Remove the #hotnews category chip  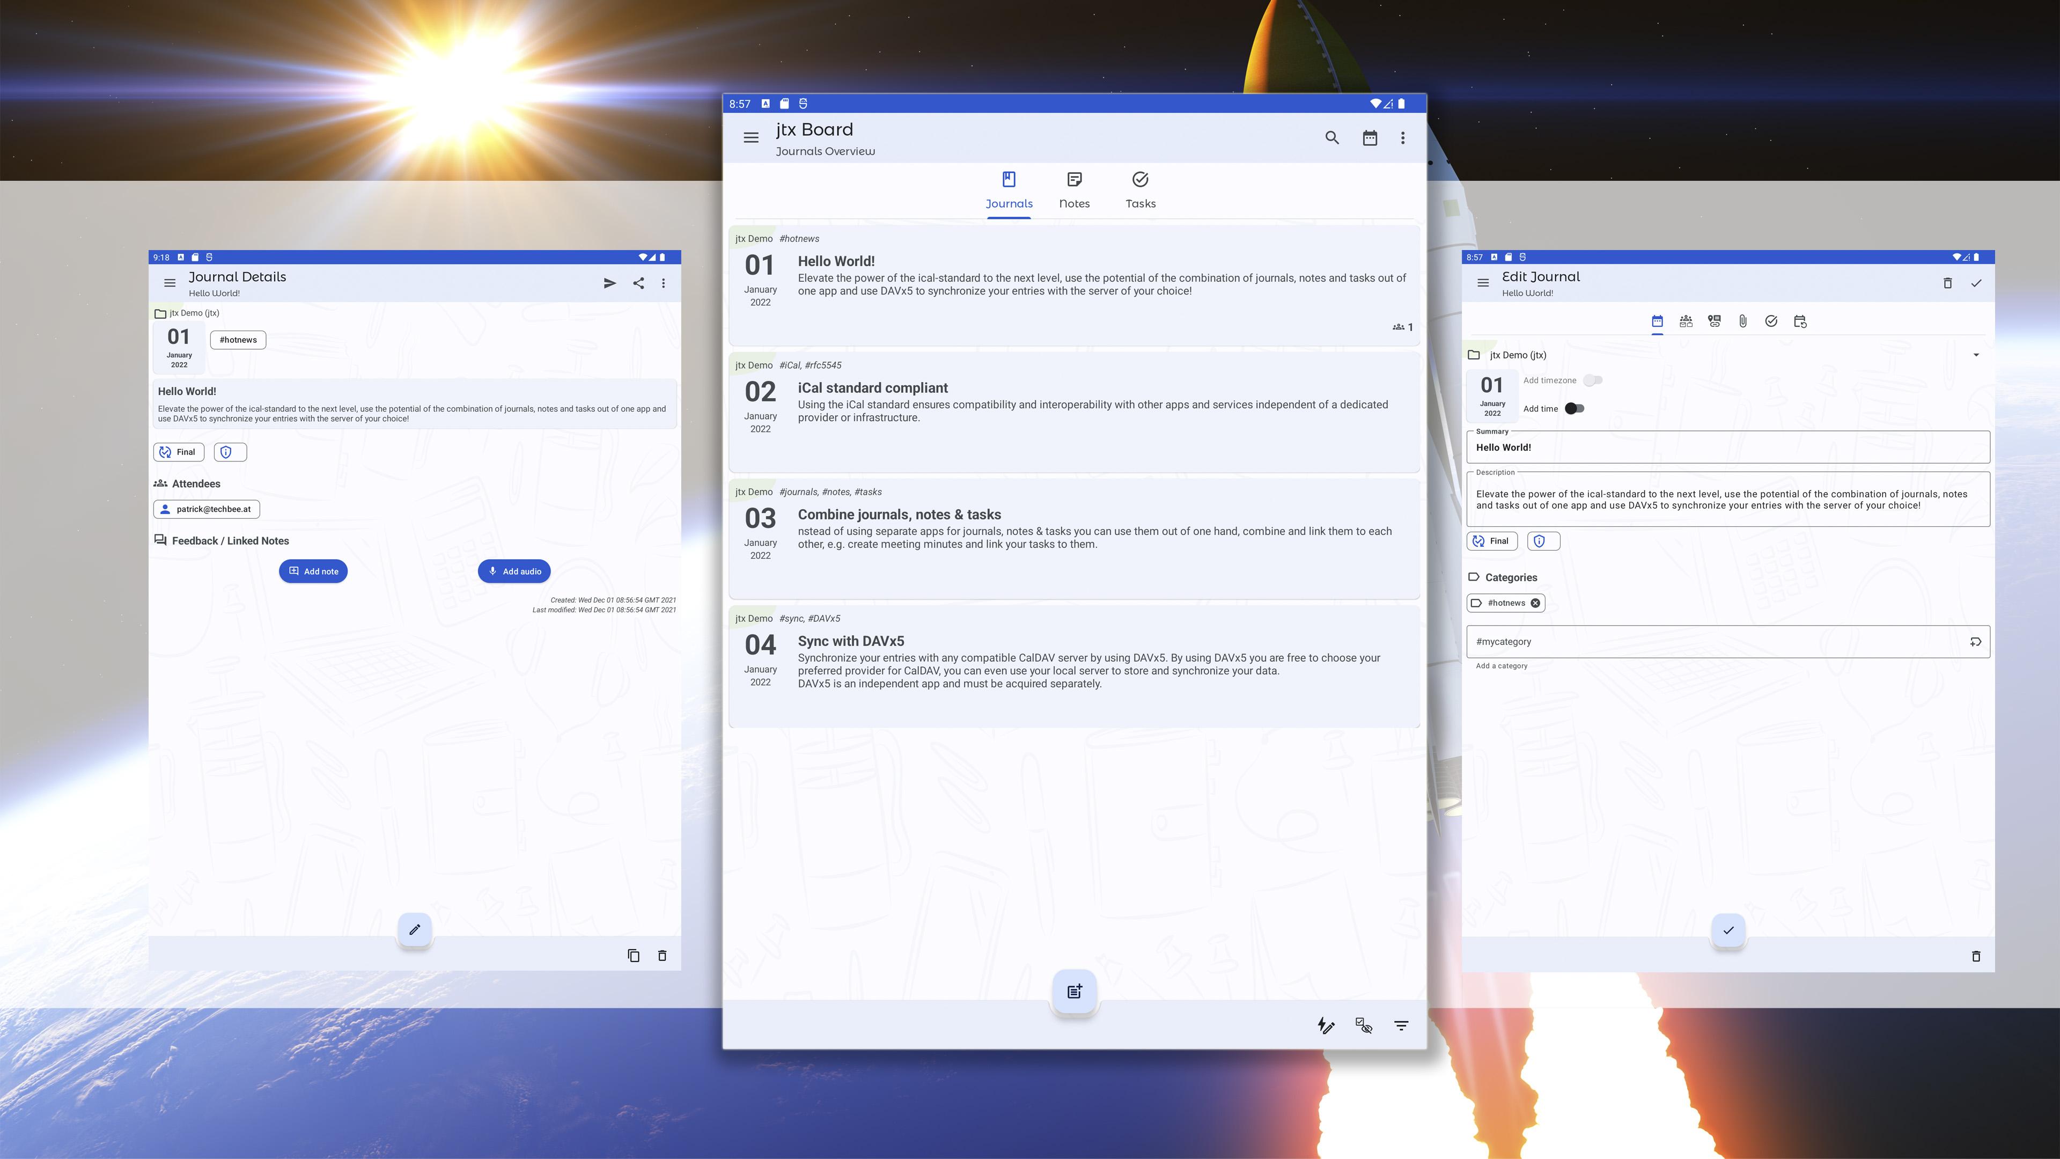tap(1535, 603)
